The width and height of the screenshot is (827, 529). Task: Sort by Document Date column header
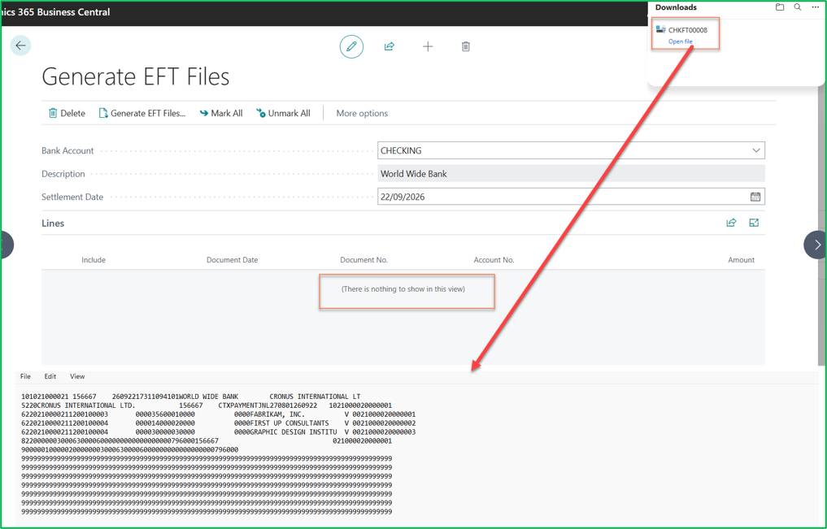pyautogui.click(x=232, y=260)
